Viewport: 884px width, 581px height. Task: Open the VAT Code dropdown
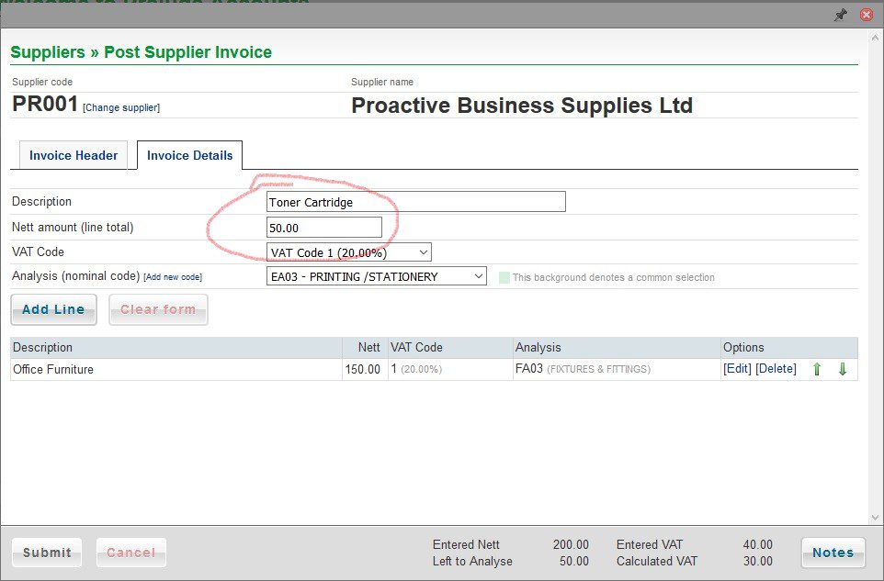coord(349,252)
